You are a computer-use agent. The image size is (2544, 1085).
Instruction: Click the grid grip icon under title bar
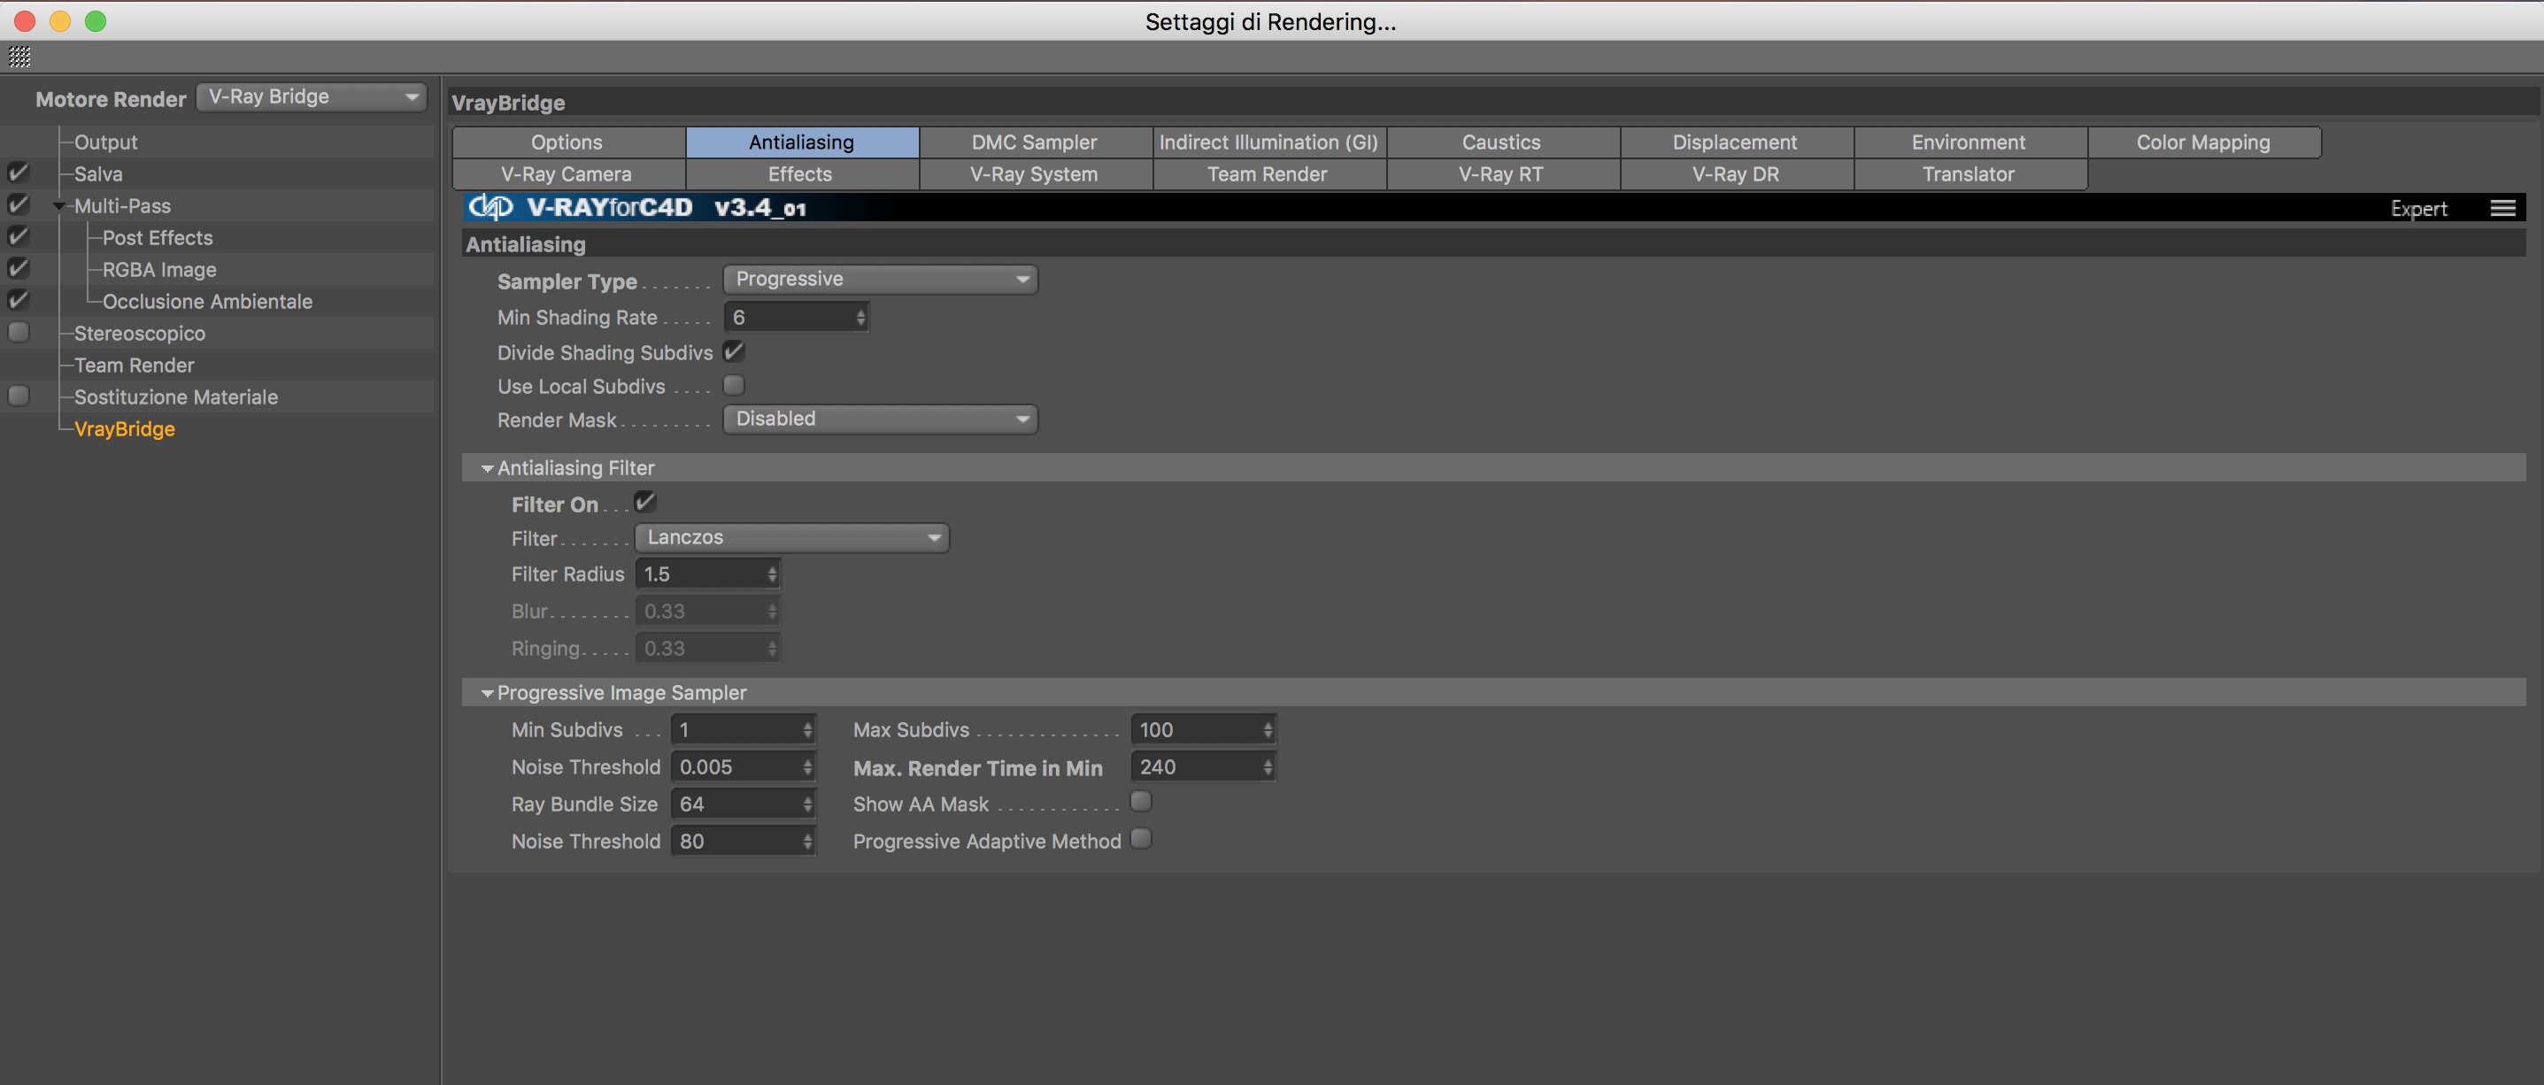tap(19, 58)
